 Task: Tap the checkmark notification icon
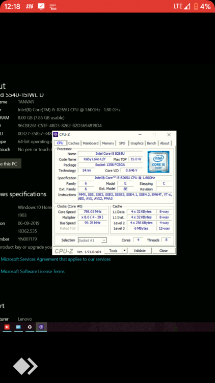tap(41, 6)
